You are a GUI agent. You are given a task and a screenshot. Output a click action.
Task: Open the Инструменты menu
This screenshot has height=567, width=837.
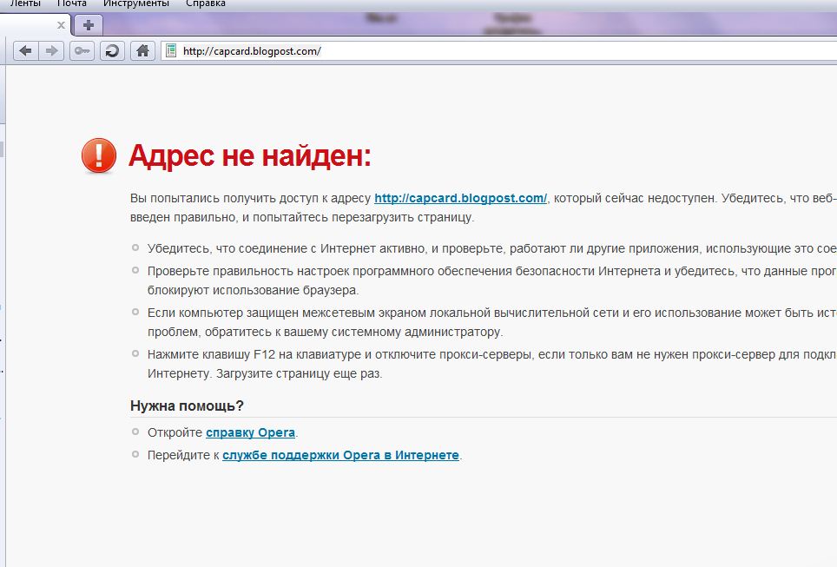(136, 3)
